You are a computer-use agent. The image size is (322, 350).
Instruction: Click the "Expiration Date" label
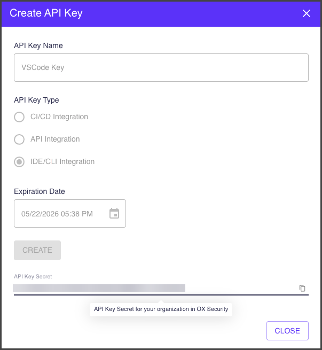[40, 191]
